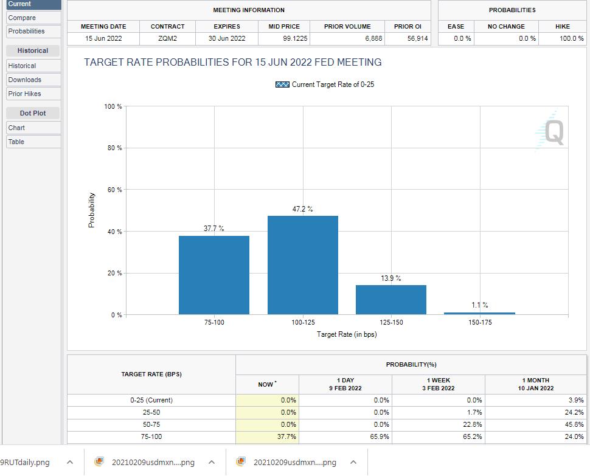This screenshot has height=476, width=590.
Task: Select the 125-150 bar showing 13.9%
Action: tap(391, 300)
